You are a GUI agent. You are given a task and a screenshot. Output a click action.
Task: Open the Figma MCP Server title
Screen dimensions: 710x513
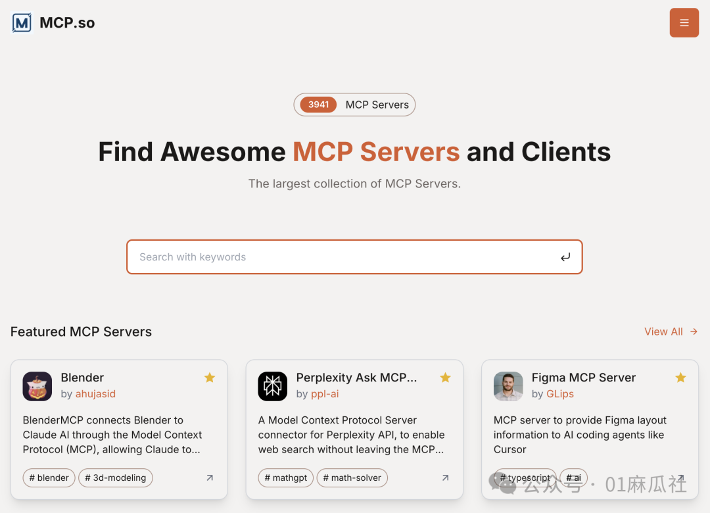coord(583,378)
